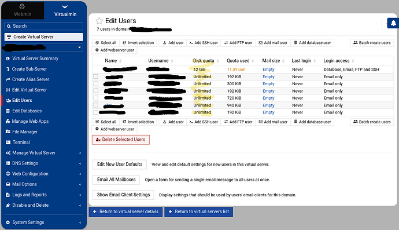Open Empty mail link in 12 GiB row
The width and height of the screenshot is (399, 230).
coord(268,70)
